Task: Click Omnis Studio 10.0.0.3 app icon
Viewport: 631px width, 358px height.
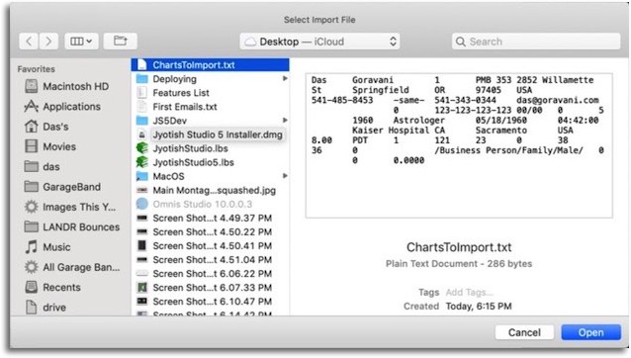Action: click(142, 204)
